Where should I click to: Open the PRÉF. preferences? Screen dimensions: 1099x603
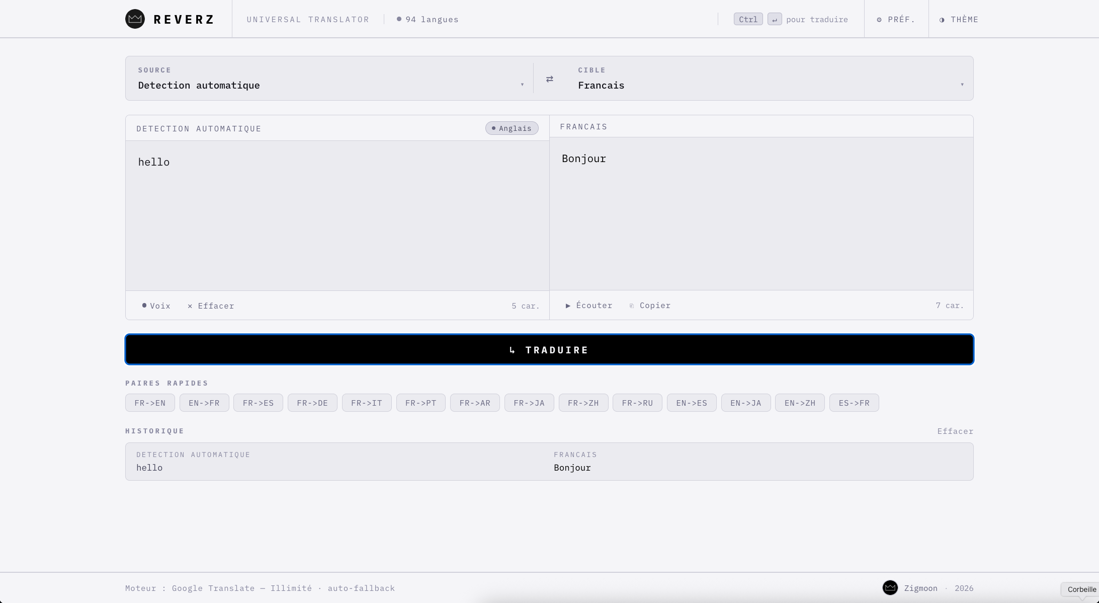[896, 19]
